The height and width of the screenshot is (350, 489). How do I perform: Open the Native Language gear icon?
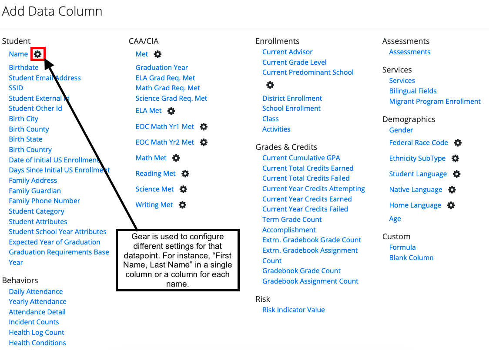[452, 189]
